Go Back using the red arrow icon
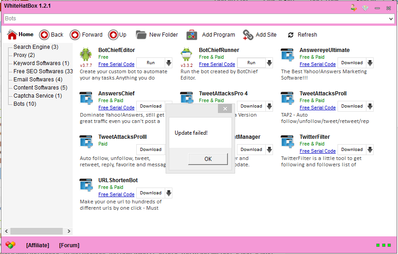Viewport: 398px width, 254px height. point(44,35)
